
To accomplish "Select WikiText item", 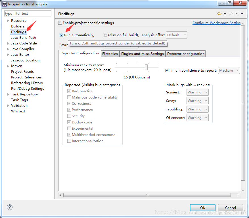I will [x=18, y=111].
